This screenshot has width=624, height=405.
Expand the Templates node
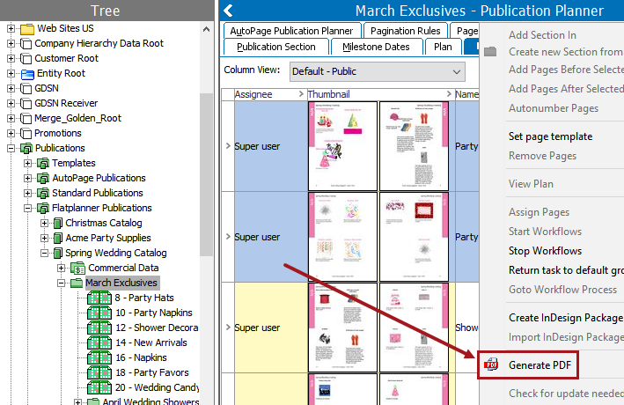pyautogui.click(x=27, y=163)
